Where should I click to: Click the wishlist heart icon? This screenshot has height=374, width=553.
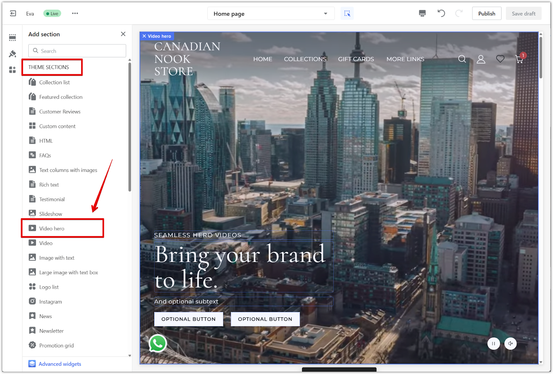pyautogui.click(x=500, y=59)
